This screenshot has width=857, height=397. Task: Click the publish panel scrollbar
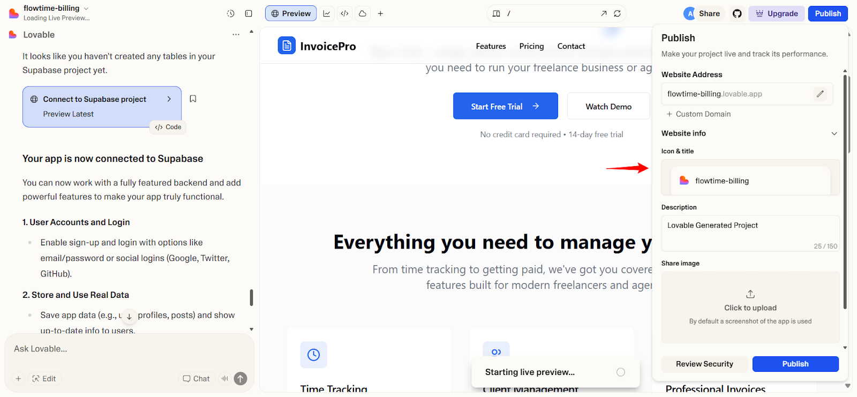(x=845, y=192)
